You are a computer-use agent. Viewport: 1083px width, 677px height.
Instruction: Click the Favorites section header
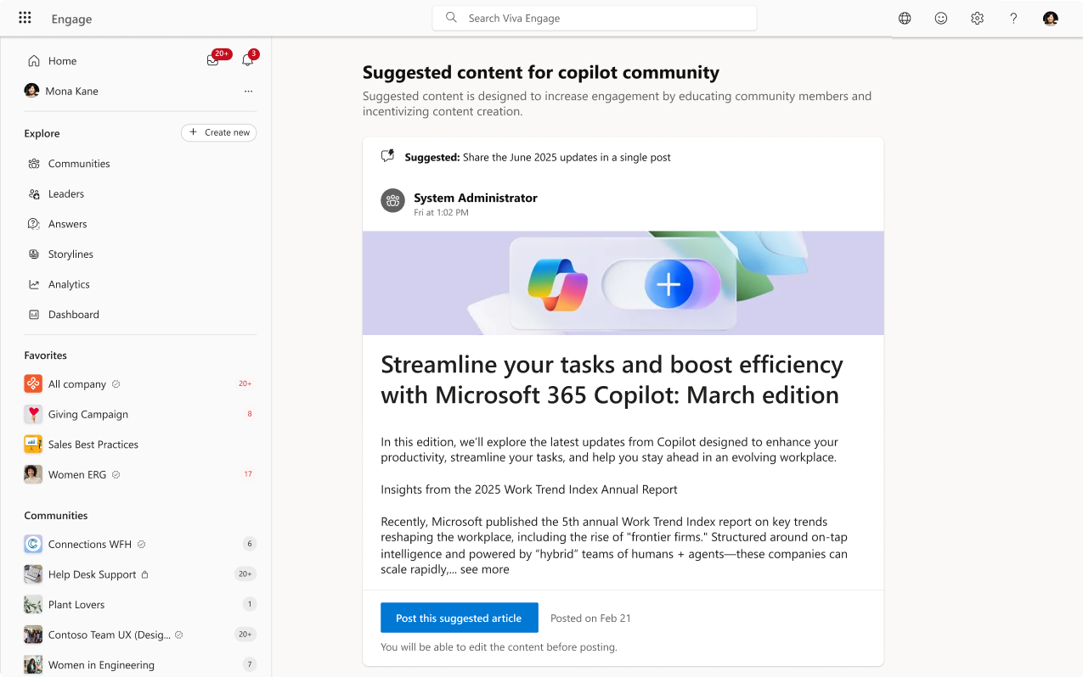coord(45,355)
